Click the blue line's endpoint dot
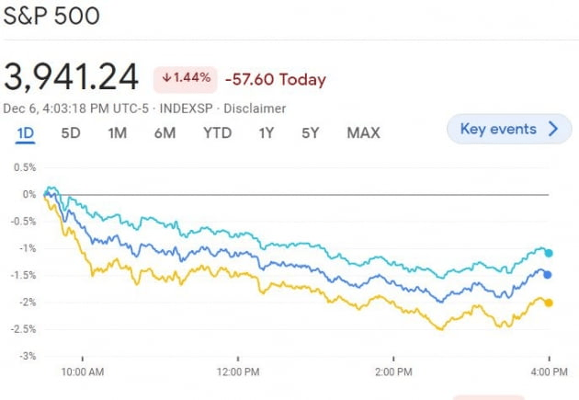 pos(548,274)
